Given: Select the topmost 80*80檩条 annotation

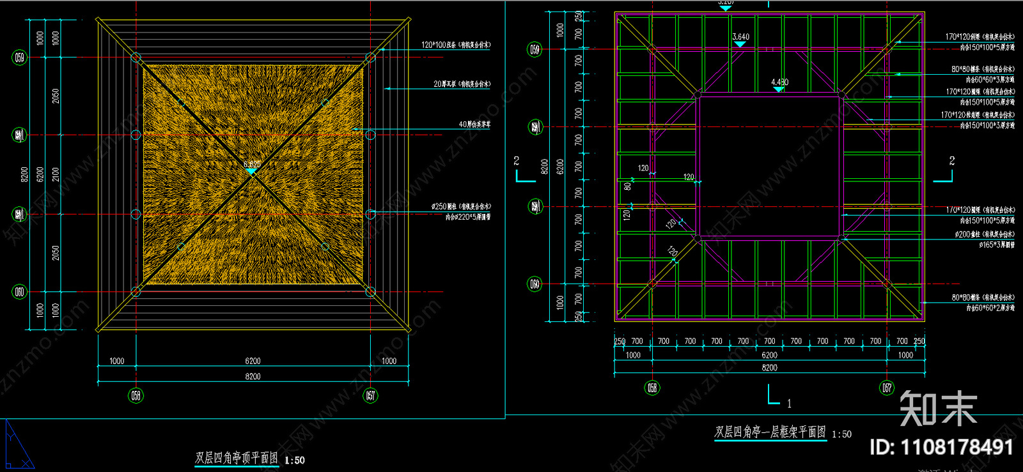Looking at the screenshot, I should click(x=983, y=69).
